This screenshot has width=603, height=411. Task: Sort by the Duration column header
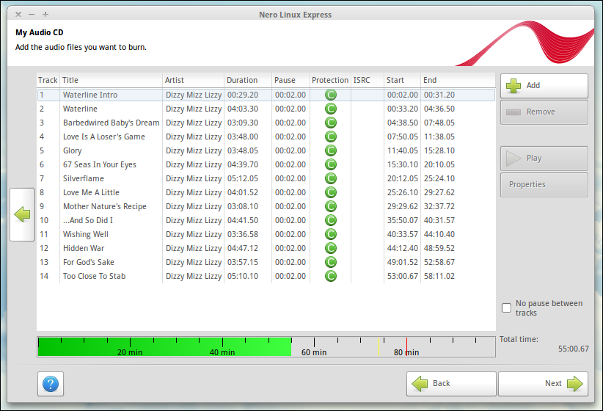click(x=248, y=80)
